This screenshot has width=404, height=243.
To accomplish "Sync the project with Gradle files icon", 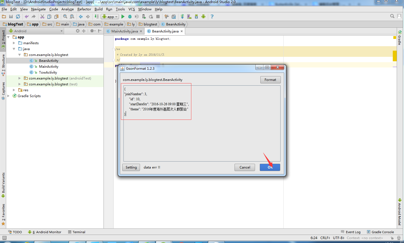I will (182, 17).
